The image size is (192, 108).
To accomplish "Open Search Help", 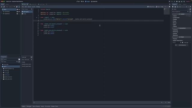I will pyautogui.click(x=159, y=7).
